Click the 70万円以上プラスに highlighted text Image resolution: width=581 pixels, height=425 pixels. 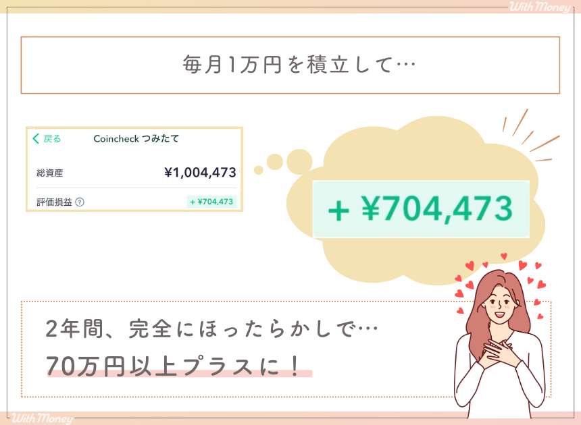pos(174,366)
